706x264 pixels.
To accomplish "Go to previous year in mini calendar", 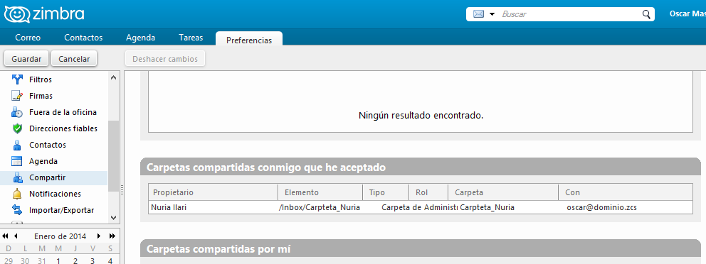I will tap(6, 236).
